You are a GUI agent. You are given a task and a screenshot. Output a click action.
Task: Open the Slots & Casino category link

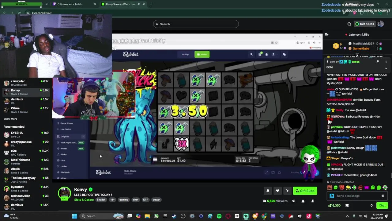click(84, 200)
